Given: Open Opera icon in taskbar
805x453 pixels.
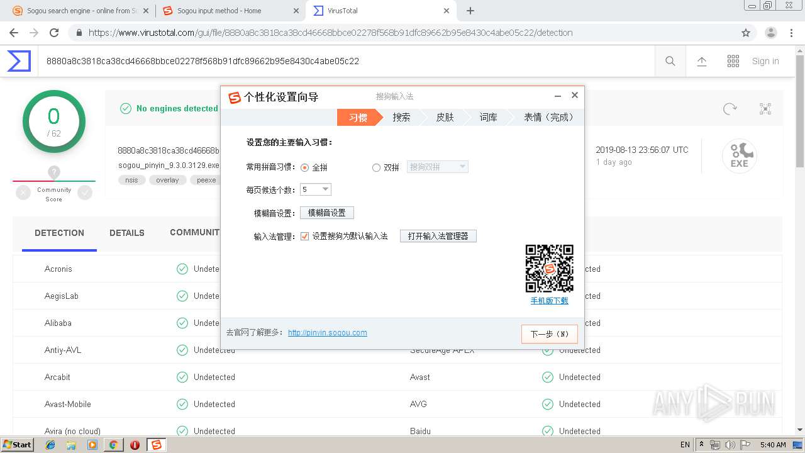Looking at the screenshot, I should click(135, 445).
